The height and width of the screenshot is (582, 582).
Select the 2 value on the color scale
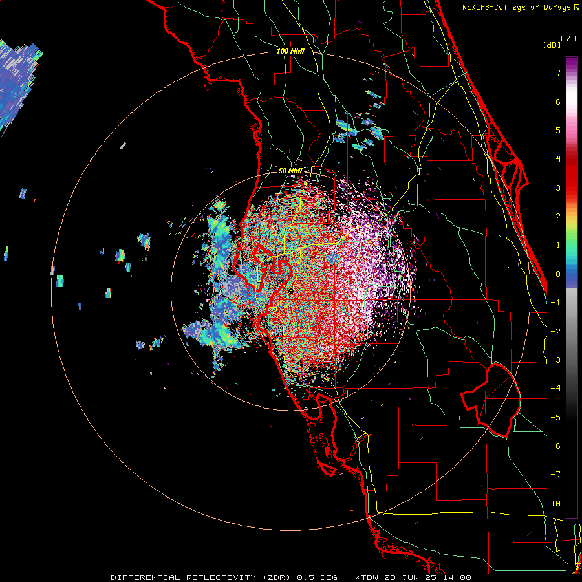[558, 217]
